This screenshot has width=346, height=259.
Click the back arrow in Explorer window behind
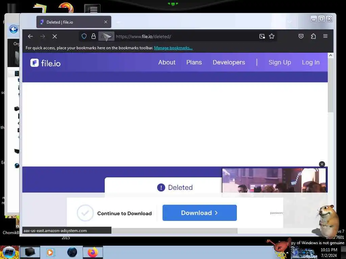(x=14, y=29)
